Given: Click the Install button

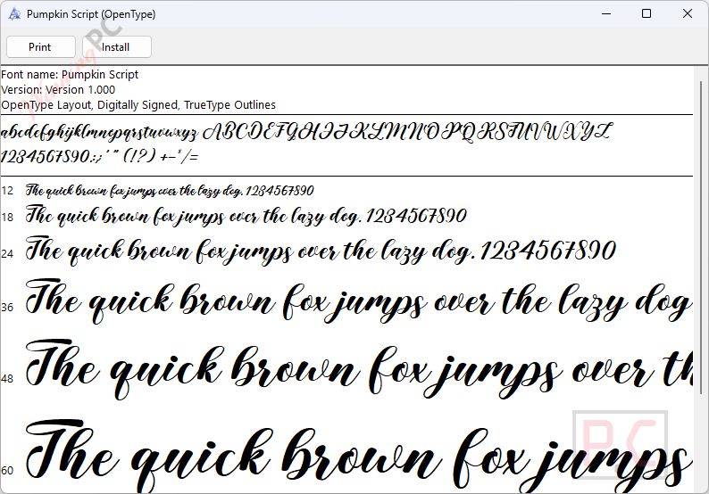Looking at the screenshot, I should point(116,47).
